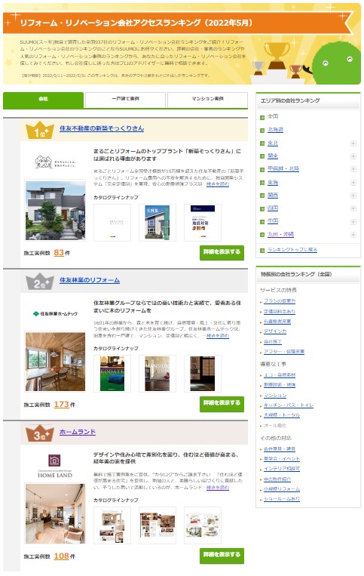Open 住友林業のリフォーム company link
The image size is (364, 576).
click(x=90, y=280)
